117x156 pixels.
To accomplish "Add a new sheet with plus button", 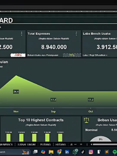I will tap(81, 145).
